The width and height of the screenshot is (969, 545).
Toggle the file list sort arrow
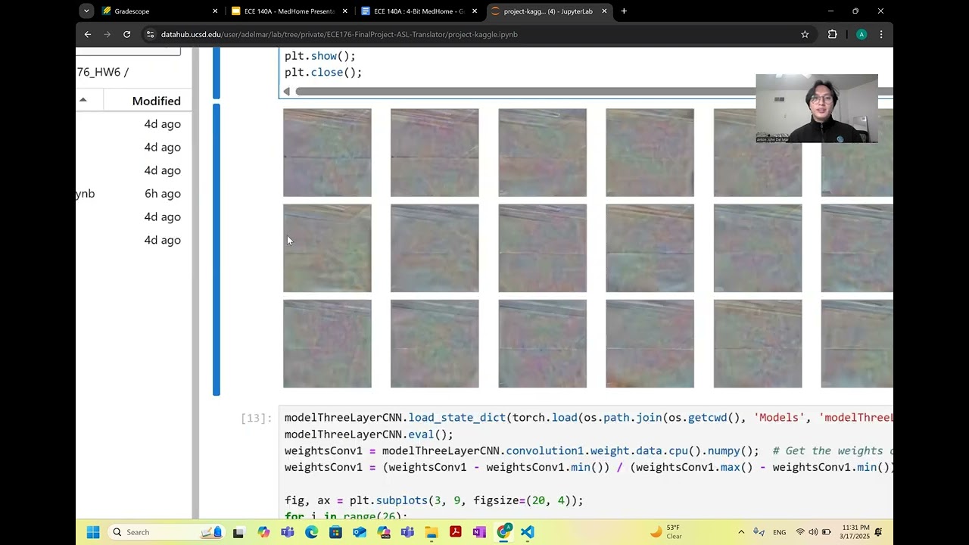pos(83,100)
